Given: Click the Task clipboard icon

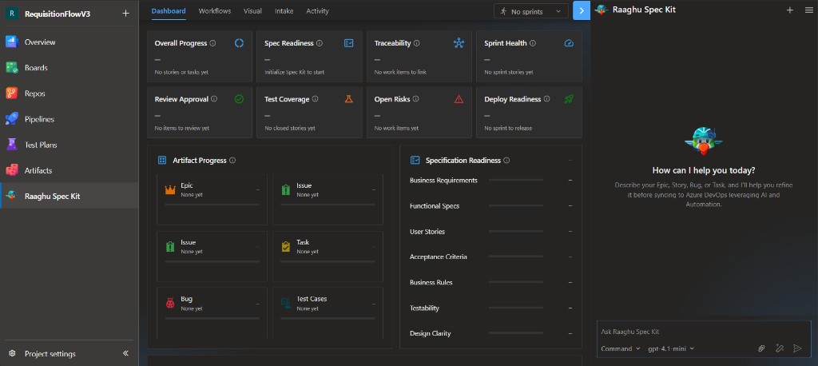Looking at the screenshot, I should (286, 246).
